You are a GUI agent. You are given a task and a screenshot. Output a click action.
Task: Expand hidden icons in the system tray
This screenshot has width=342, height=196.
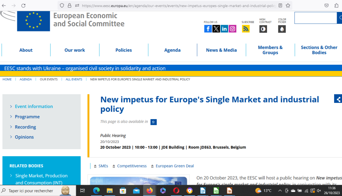pos(280,190)
